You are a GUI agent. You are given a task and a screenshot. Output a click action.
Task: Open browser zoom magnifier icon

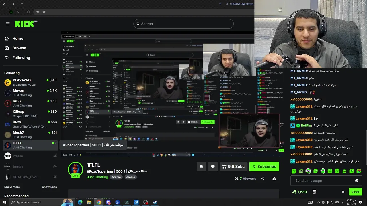pyautogui.click(x=44, y=12)
